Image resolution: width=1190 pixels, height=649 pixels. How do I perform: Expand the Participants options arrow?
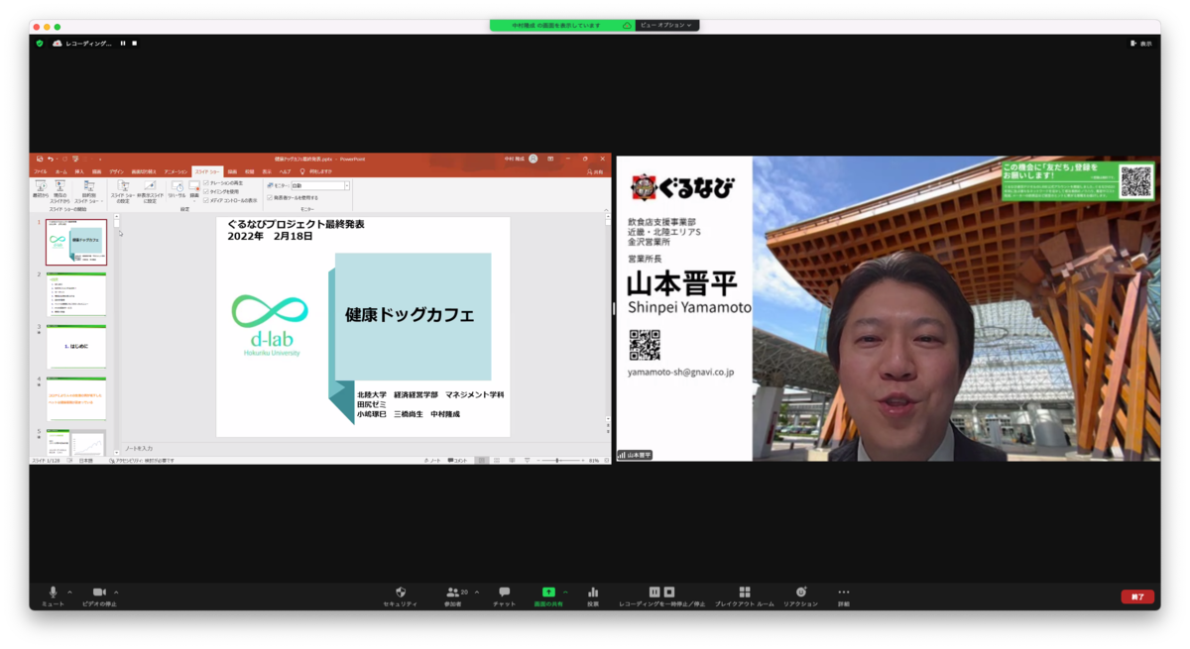pyautogui.click(x=477, y=593)
